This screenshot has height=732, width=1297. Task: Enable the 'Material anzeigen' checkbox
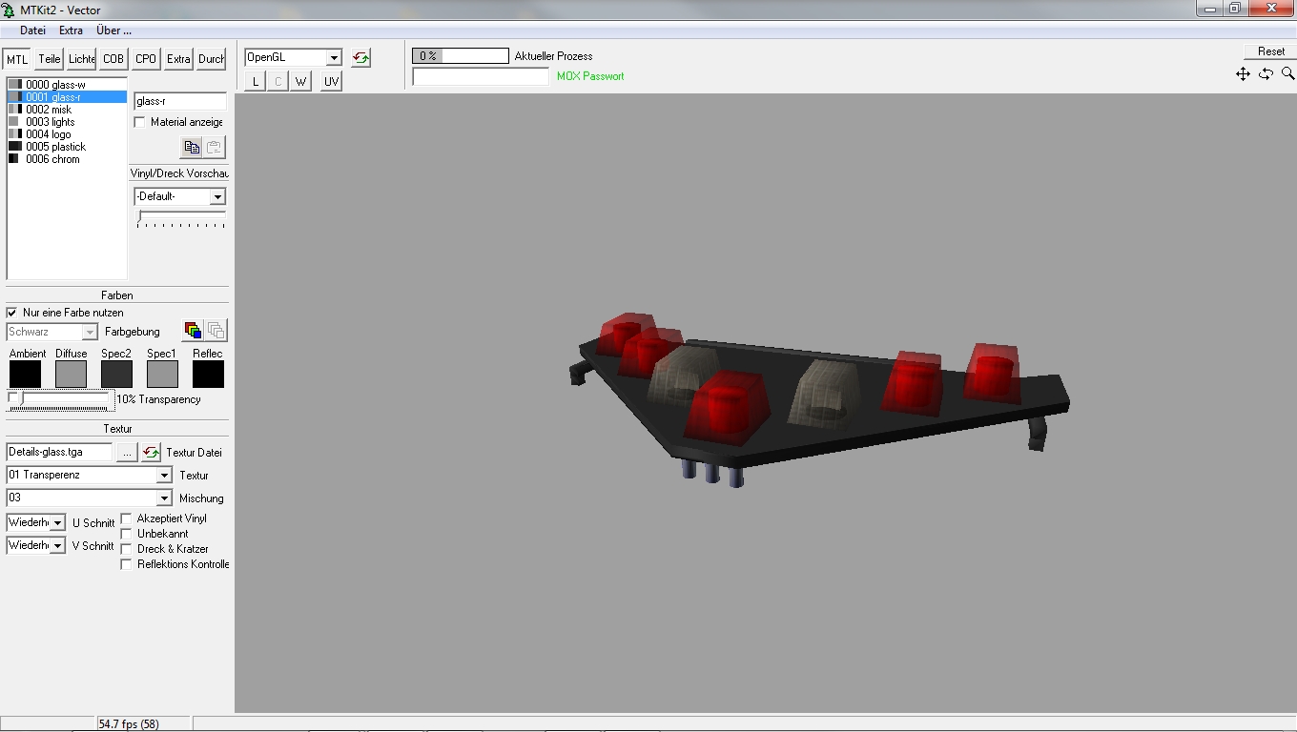click(140, 122)
